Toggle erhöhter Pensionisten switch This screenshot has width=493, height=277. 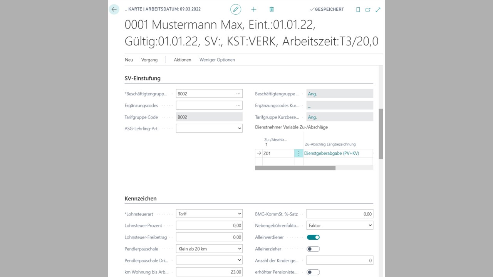pyautogui.click(x=313, y=272)
